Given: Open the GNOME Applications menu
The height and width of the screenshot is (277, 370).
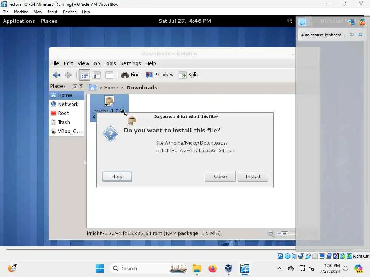Looking at the screenshot, I should tap(19, 21).
